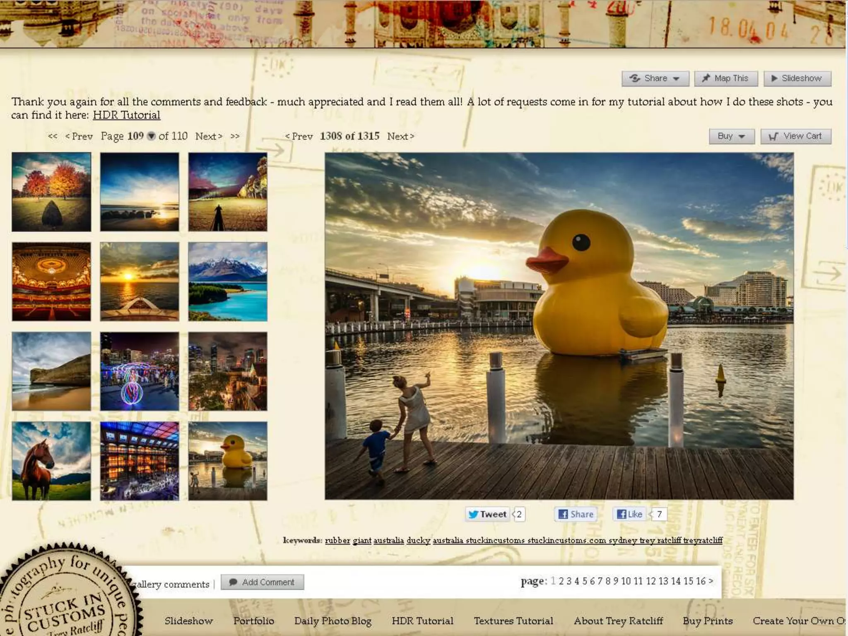
Task: Jump to last page with double arrow
Action: tap(235, 136)
